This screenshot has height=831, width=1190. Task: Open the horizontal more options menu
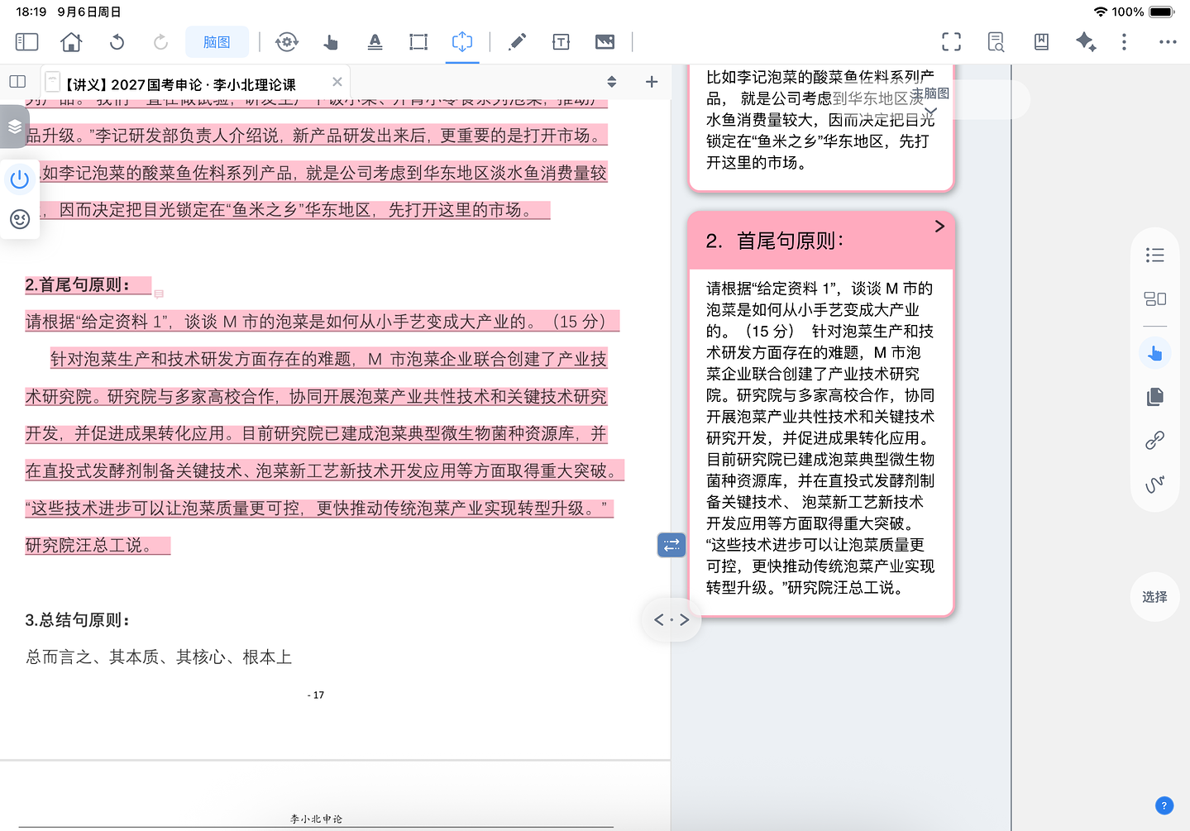1168,41
